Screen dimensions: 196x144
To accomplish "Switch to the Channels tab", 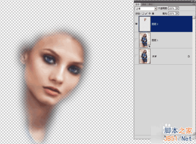I will pos(144,4).
